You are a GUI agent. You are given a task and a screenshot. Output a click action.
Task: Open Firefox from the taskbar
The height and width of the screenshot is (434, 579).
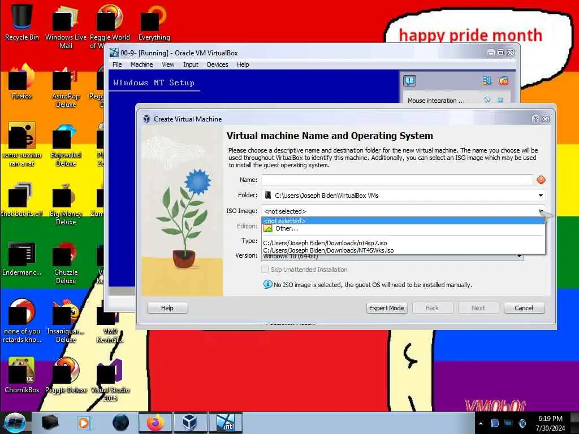click(x=155, y=423)
